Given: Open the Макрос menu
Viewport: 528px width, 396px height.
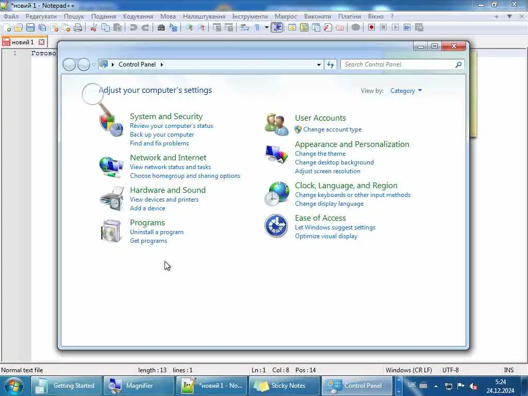Looking at the screenshot, I should (x=286, y=16).
